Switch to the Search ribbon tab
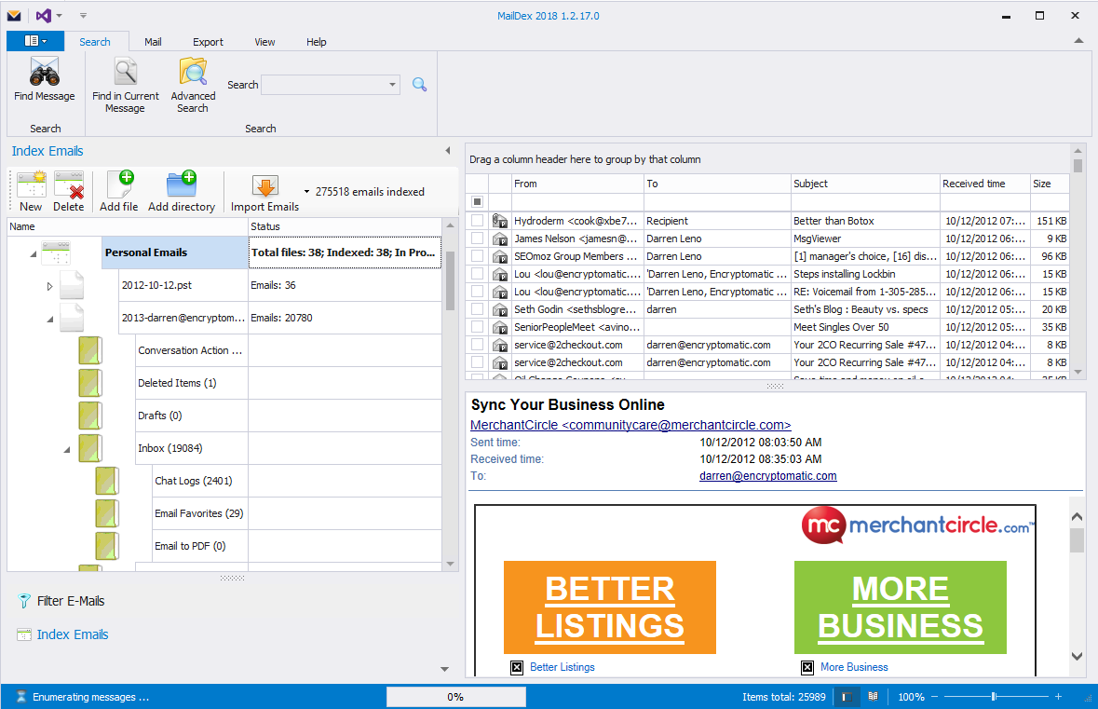 (95, 42)
